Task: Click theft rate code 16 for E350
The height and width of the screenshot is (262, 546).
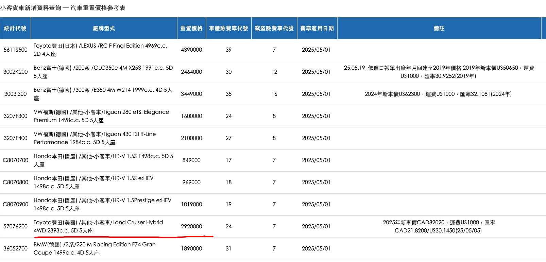Action: click(x=274, y=94)
